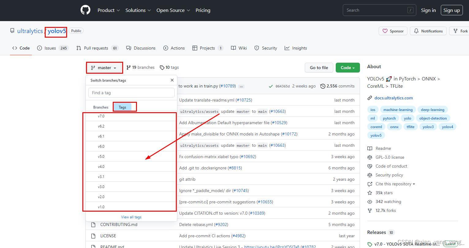Select tag v7.0
Viewport: 469px width, 248px height.
coord(131,116)
